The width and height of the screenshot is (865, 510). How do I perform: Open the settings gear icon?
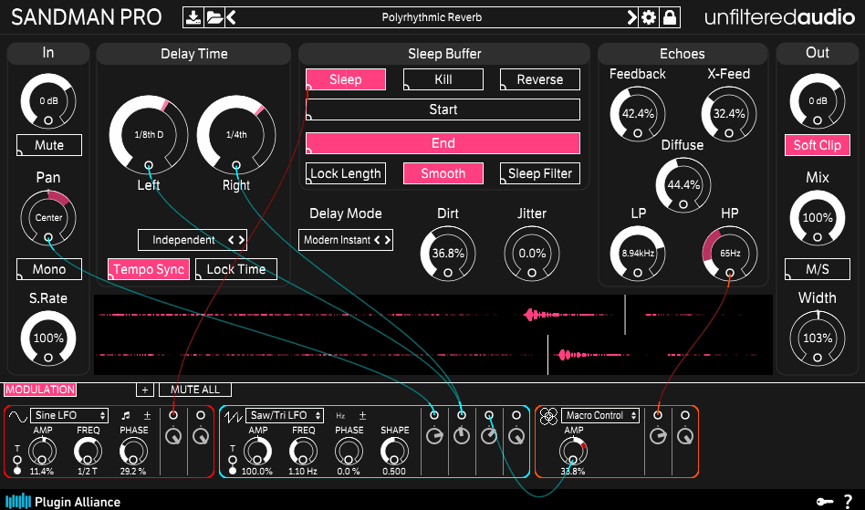pyautogui.click(x=649, y=17)
